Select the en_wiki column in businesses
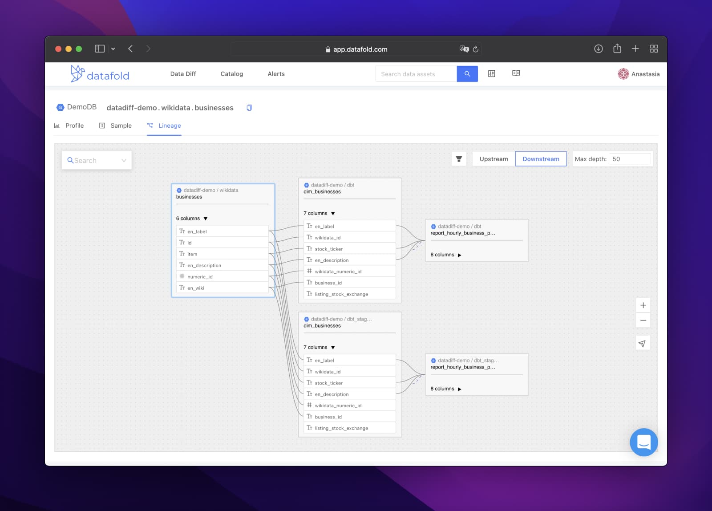The height and width of the screenshot is (511, 712). tap(222, 288)
